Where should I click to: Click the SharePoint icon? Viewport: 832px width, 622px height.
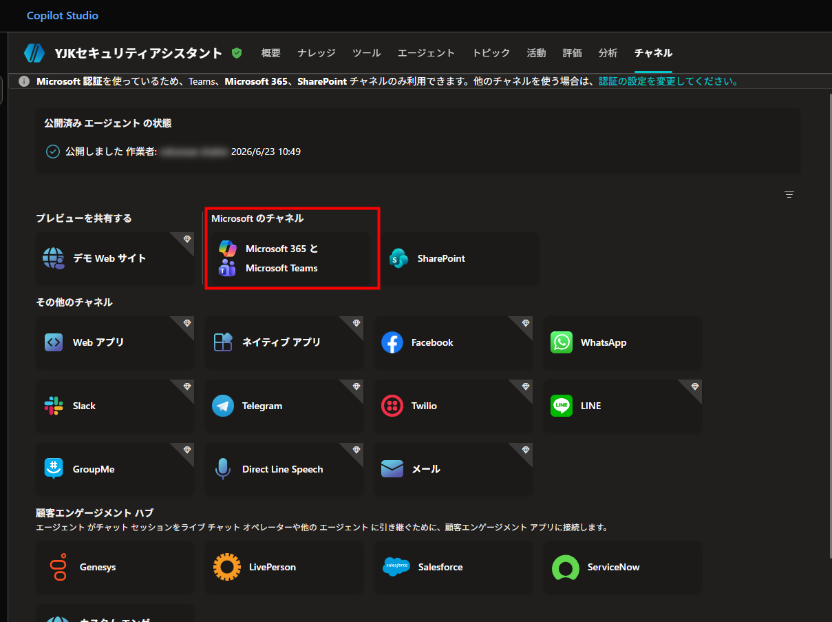tap(398, 258)
